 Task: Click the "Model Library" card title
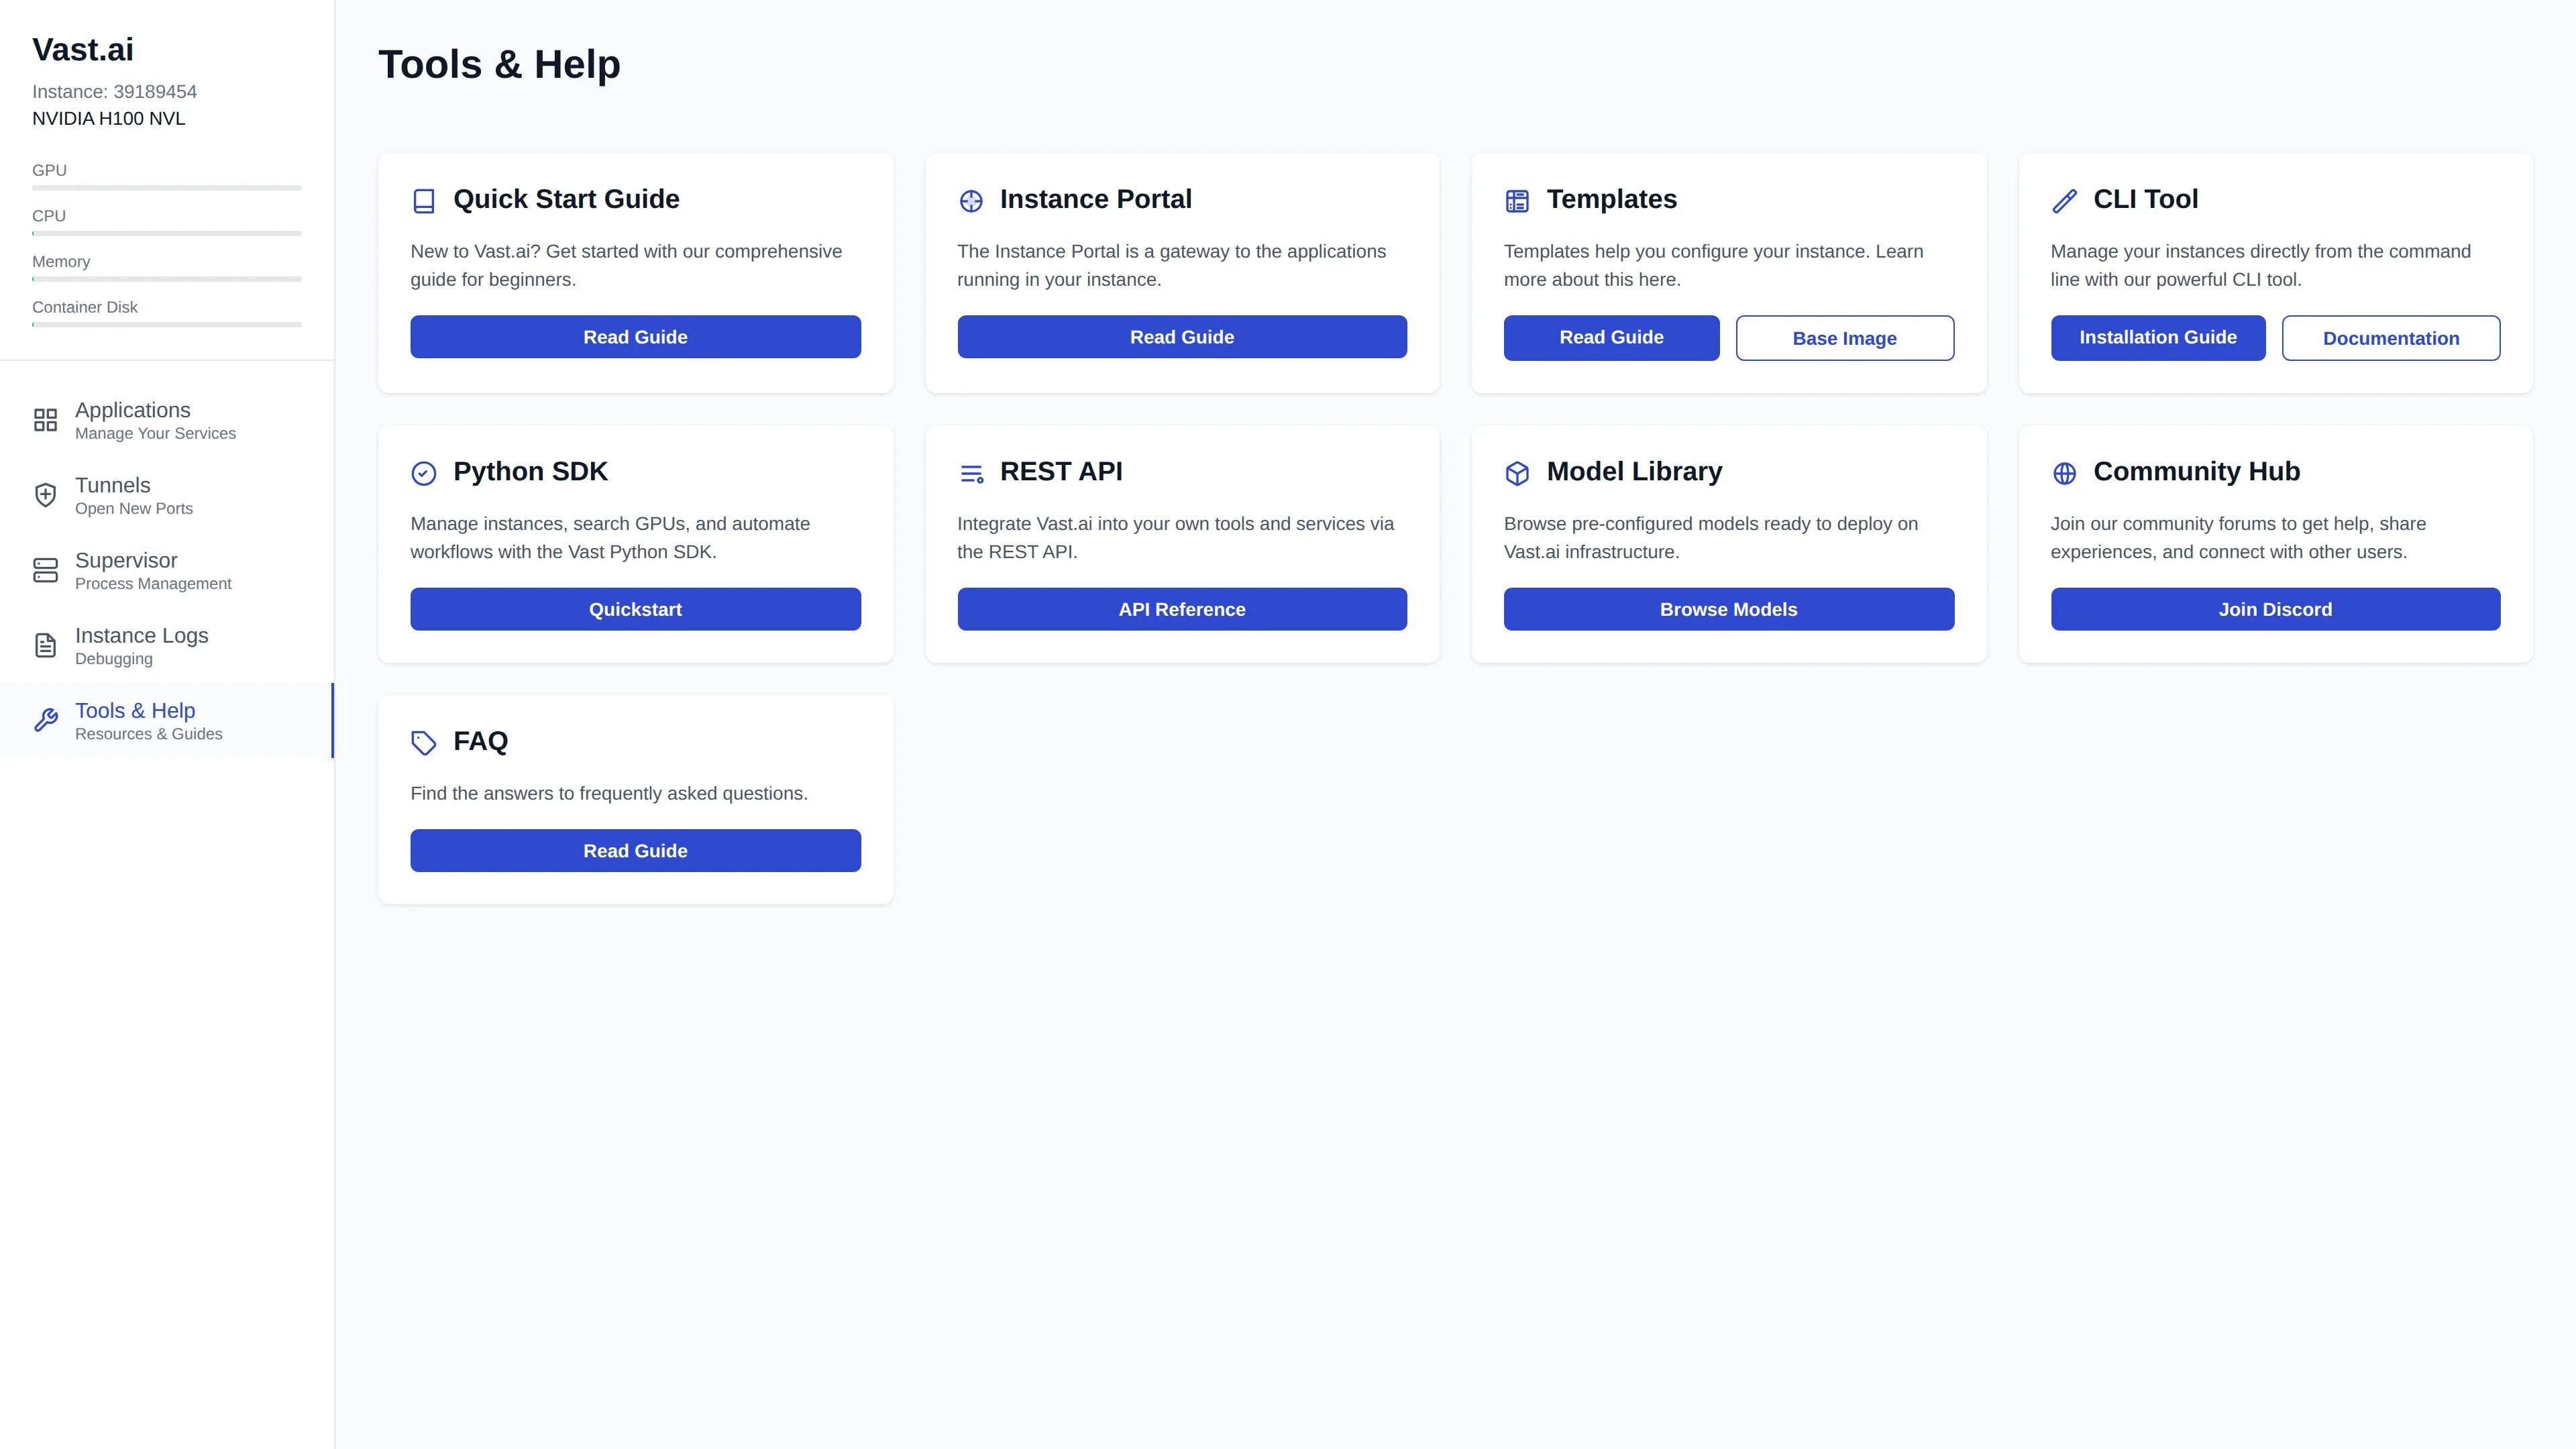(1634, 471)
